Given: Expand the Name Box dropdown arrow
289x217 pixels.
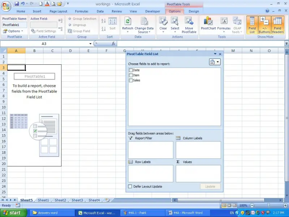Looking at the screenshot, I should point(90,44).
